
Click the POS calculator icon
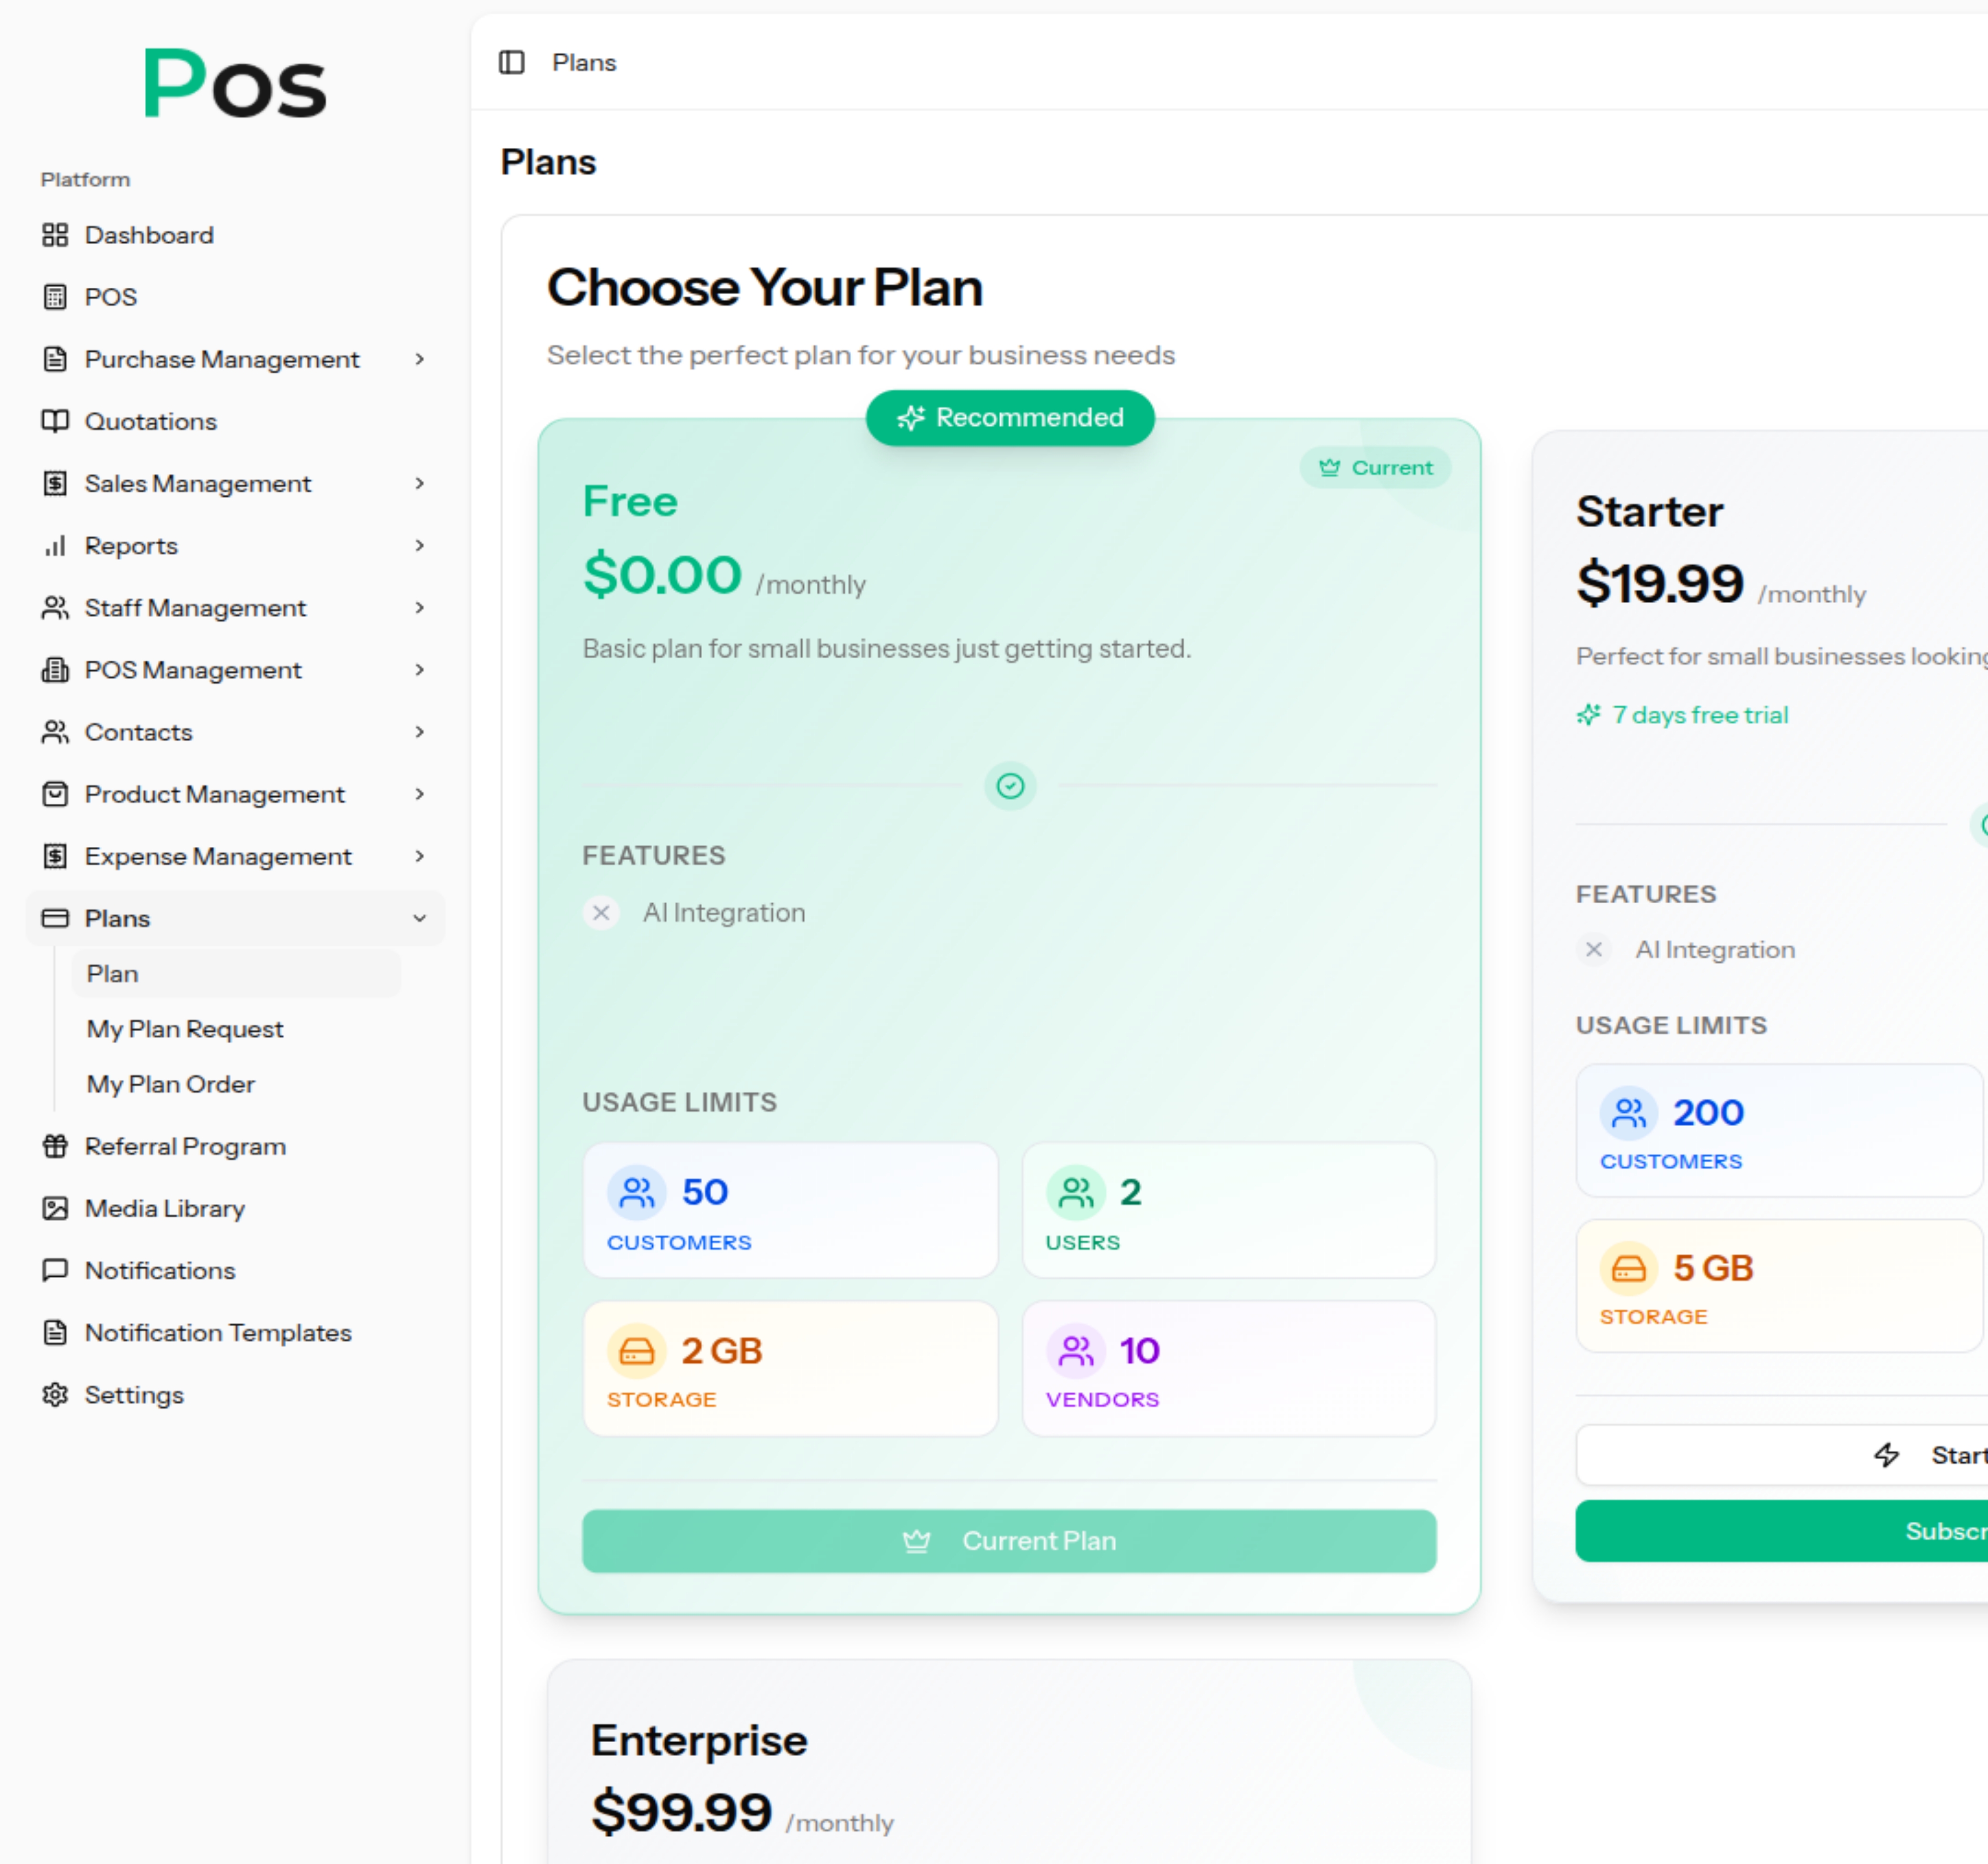click(x=55, y=297)
